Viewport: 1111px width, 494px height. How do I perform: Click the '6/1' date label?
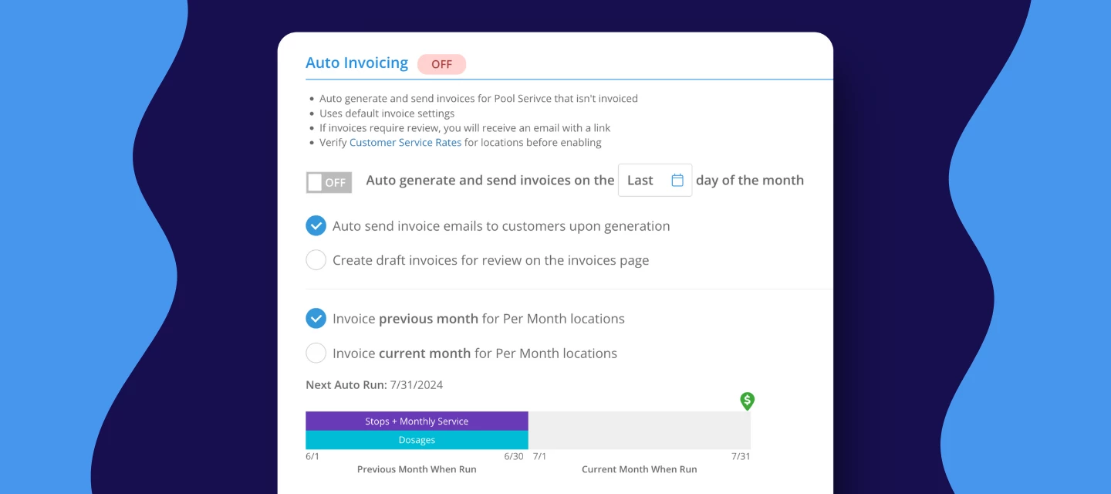tap(312, 456)
